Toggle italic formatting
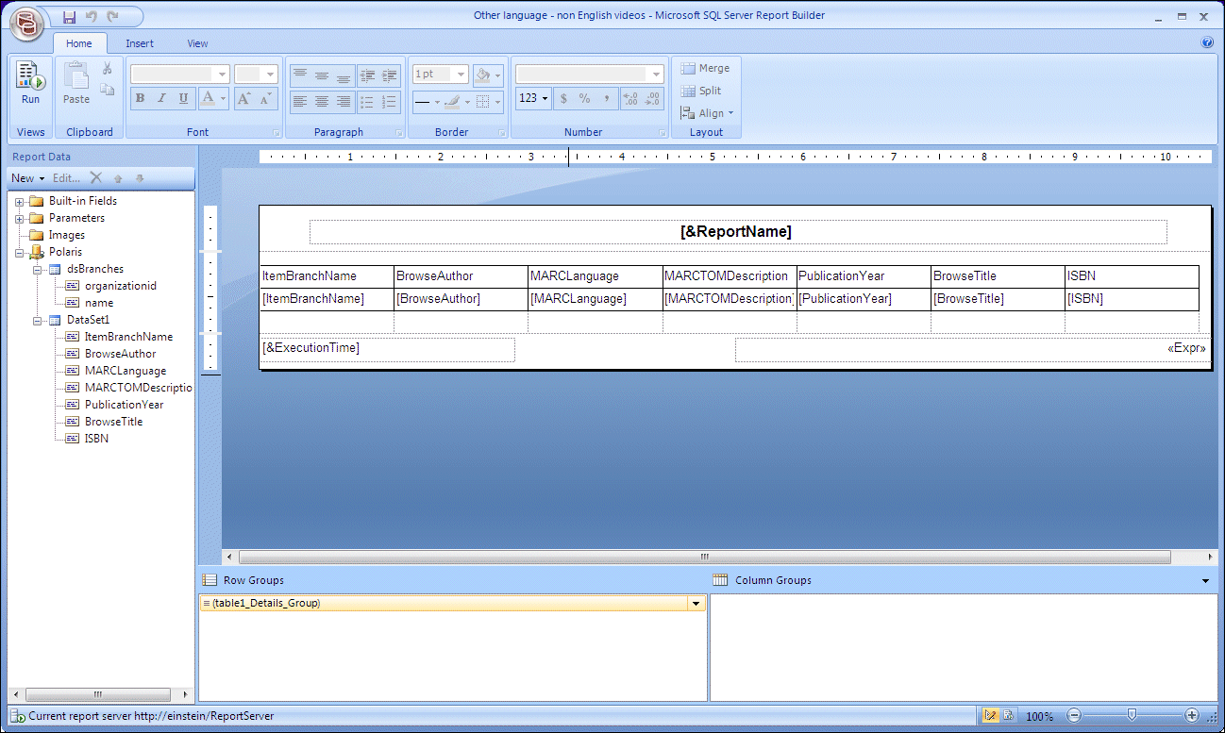This screenshot has height=733, width=1225. (161, 98)
